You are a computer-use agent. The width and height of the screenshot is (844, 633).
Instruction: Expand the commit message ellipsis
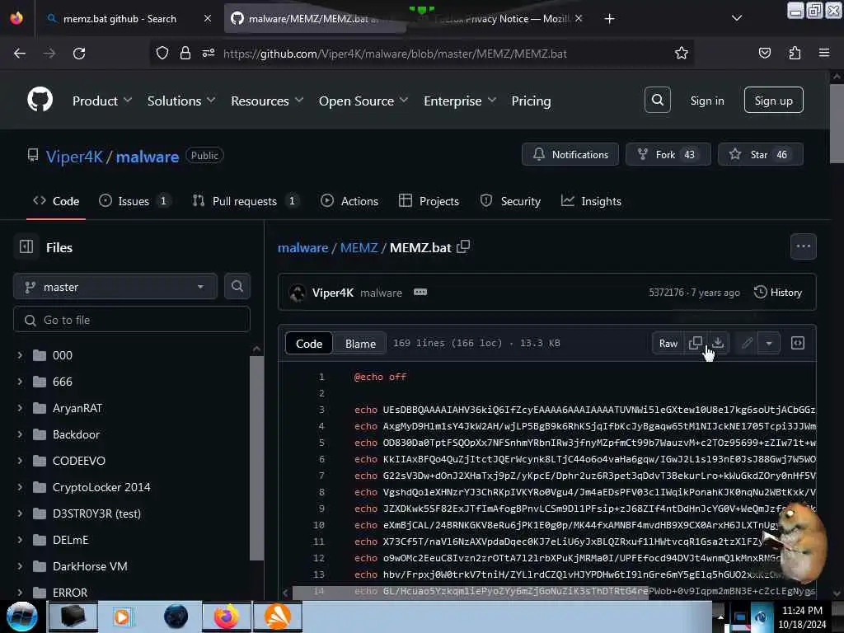[x=420, y=292]
